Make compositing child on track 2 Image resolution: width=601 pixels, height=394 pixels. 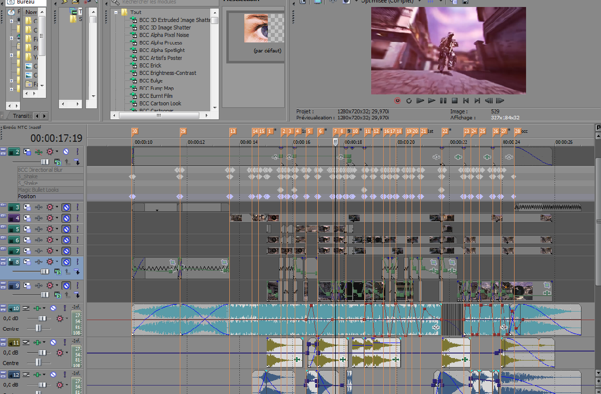(77, 162)
